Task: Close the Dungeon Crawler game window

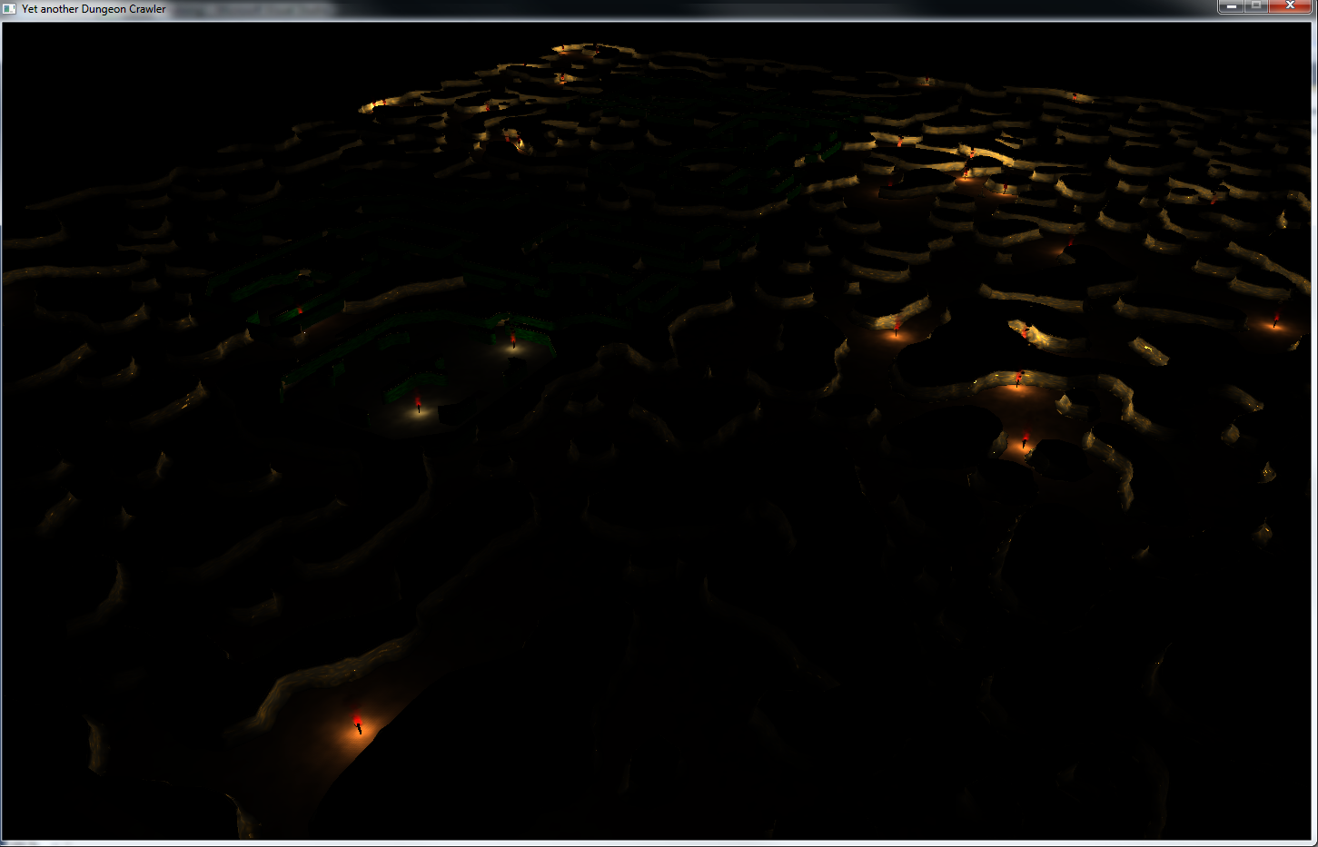Action: click(1290, 6)
